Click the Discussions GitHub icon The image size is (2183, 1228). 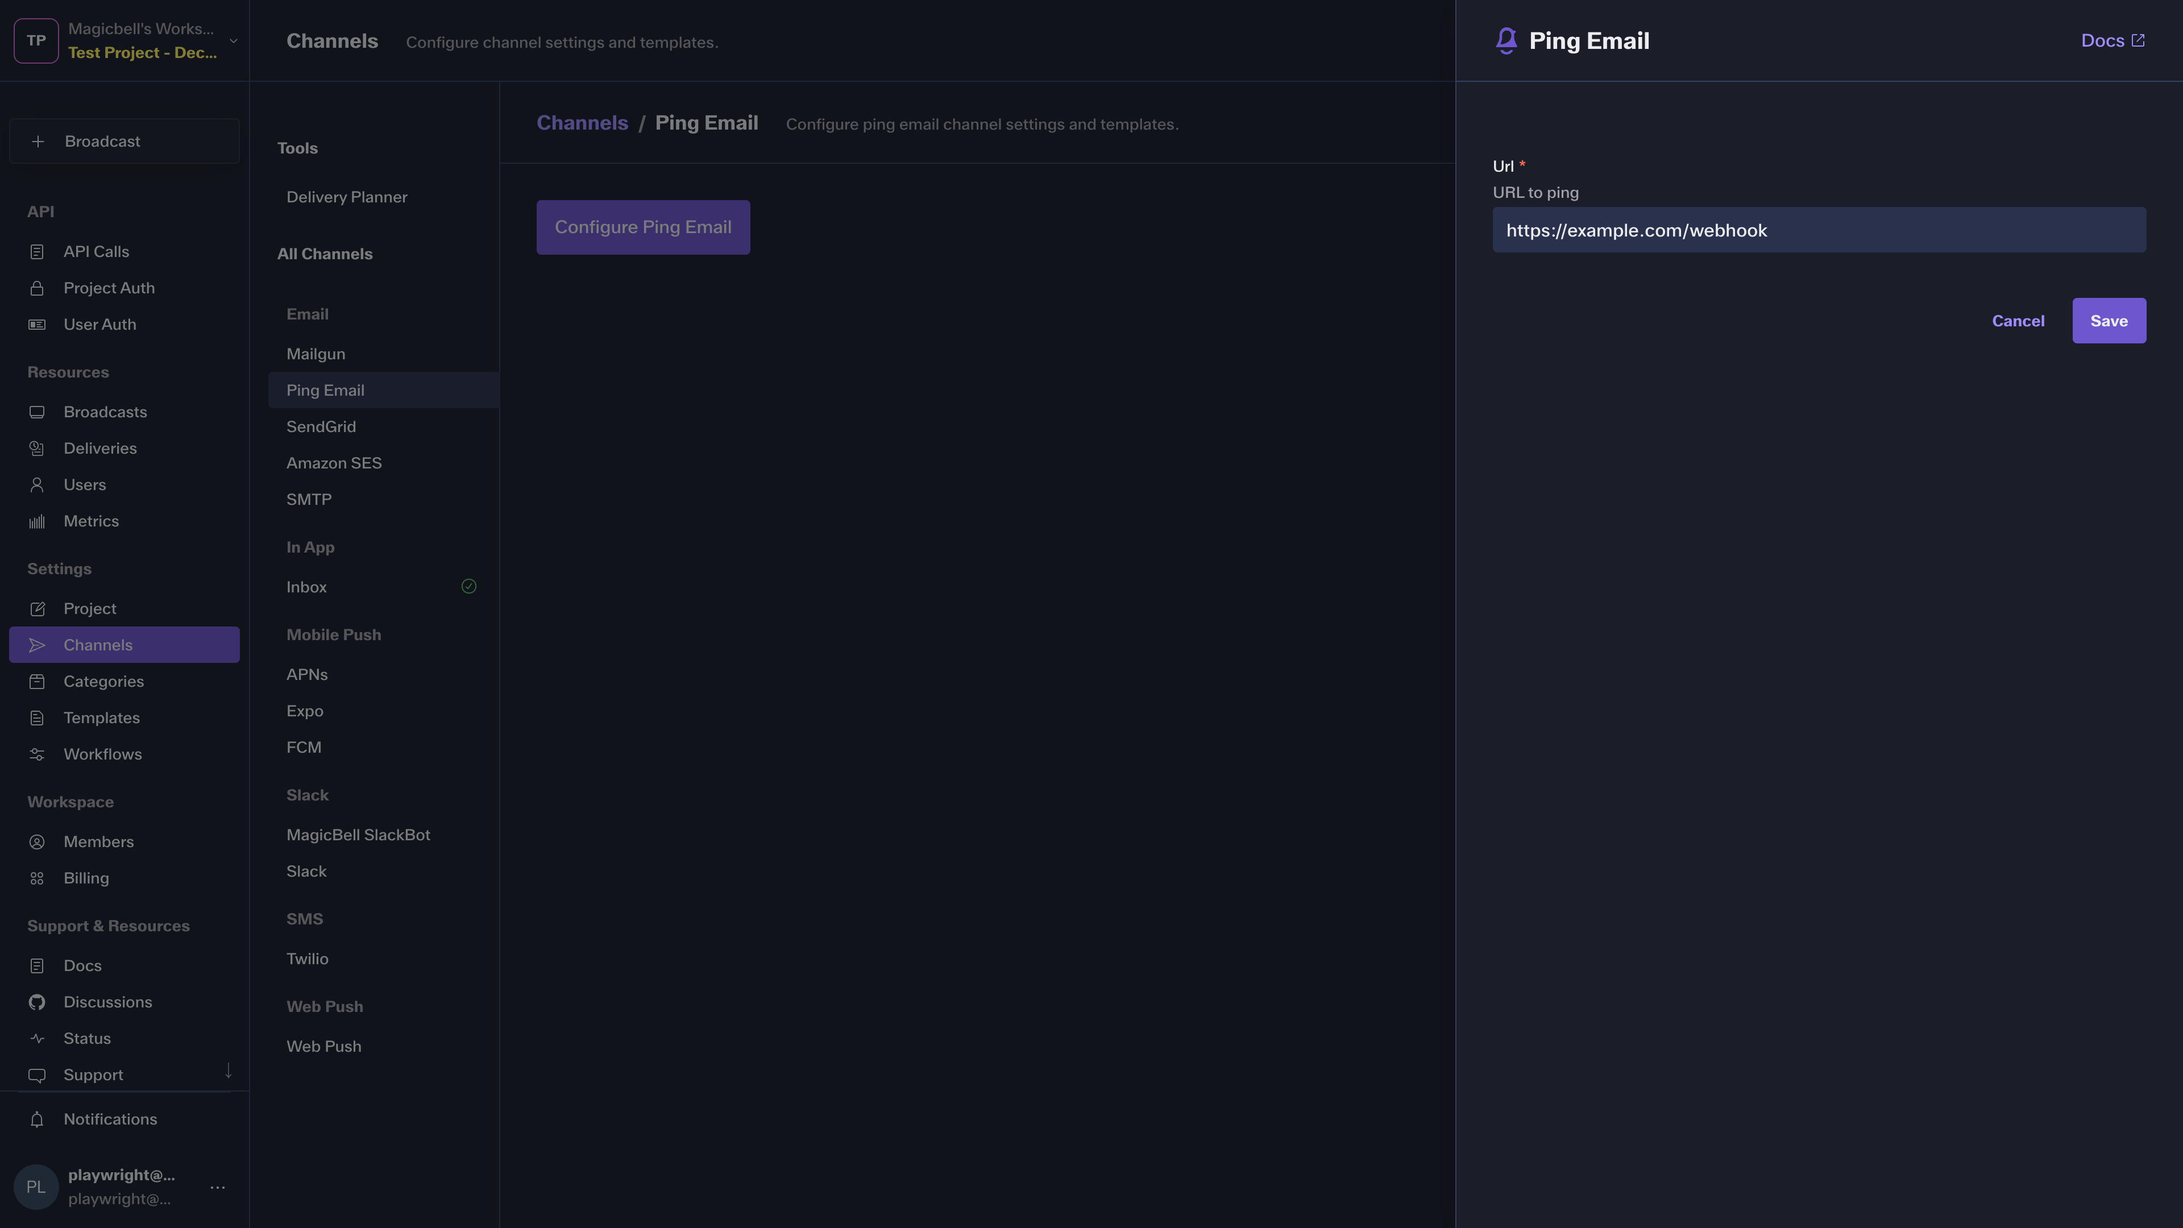pyautogui.click(x=36, y=1002)
